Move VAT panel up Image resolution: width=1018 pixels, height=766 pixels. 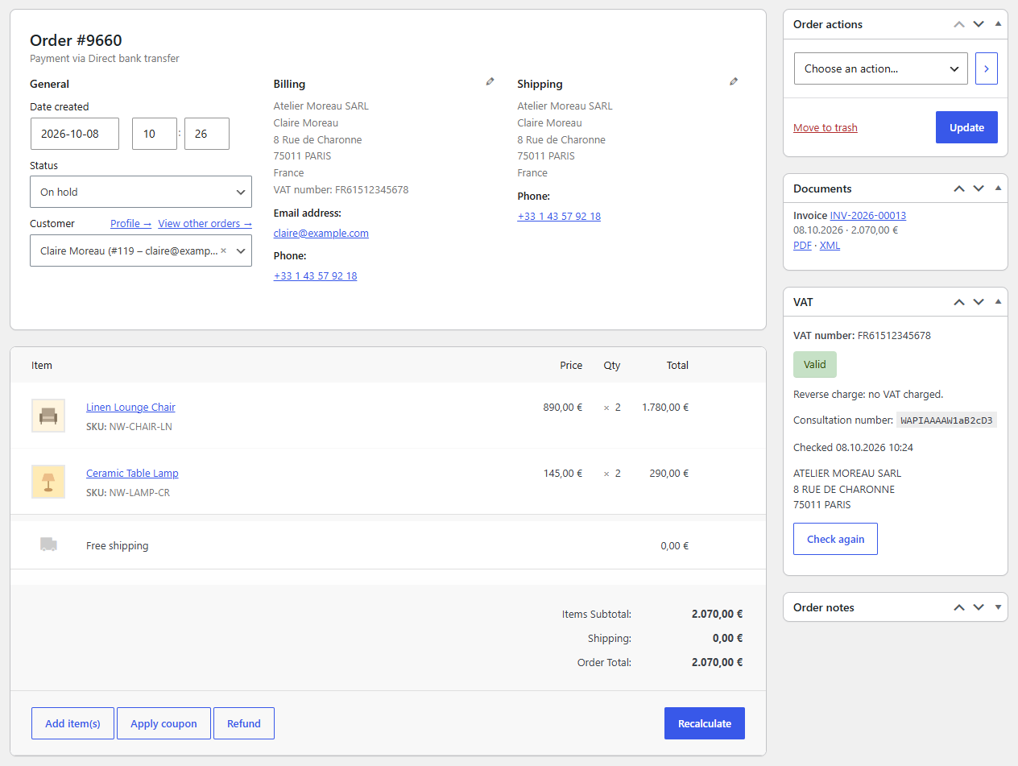(x=958, y=302)
